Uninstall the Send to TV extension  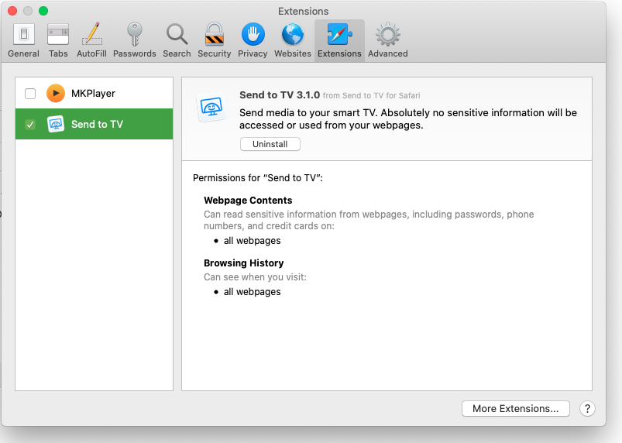click(x=270, y=144)
